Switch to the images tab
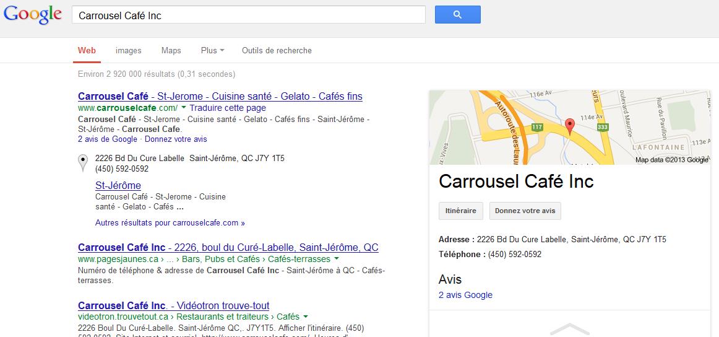This screenshot has width=719, height=337. [129, 51]
